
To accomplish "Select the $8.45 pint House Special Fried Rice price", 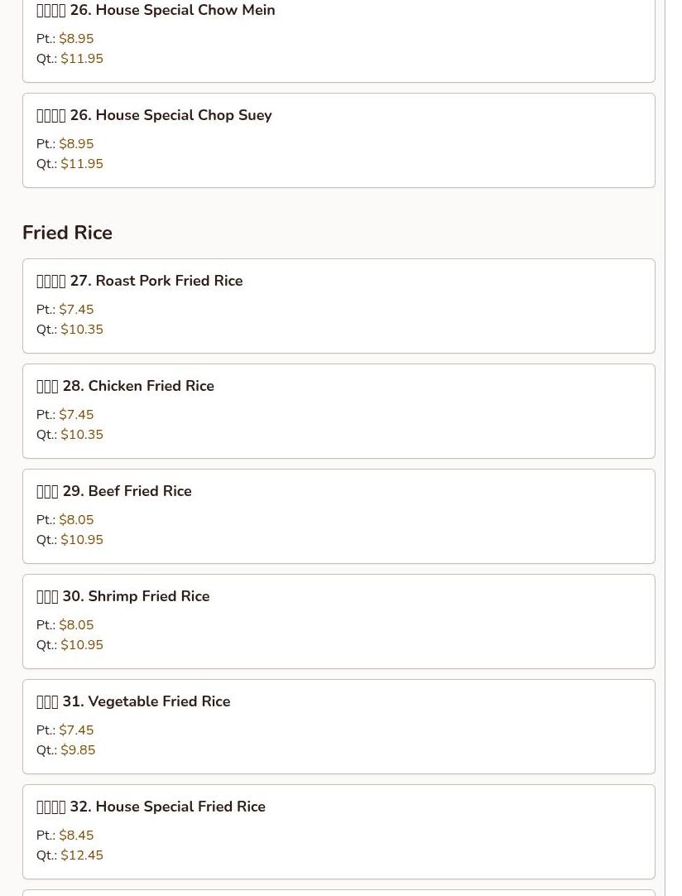I will (x=76, y=836).
